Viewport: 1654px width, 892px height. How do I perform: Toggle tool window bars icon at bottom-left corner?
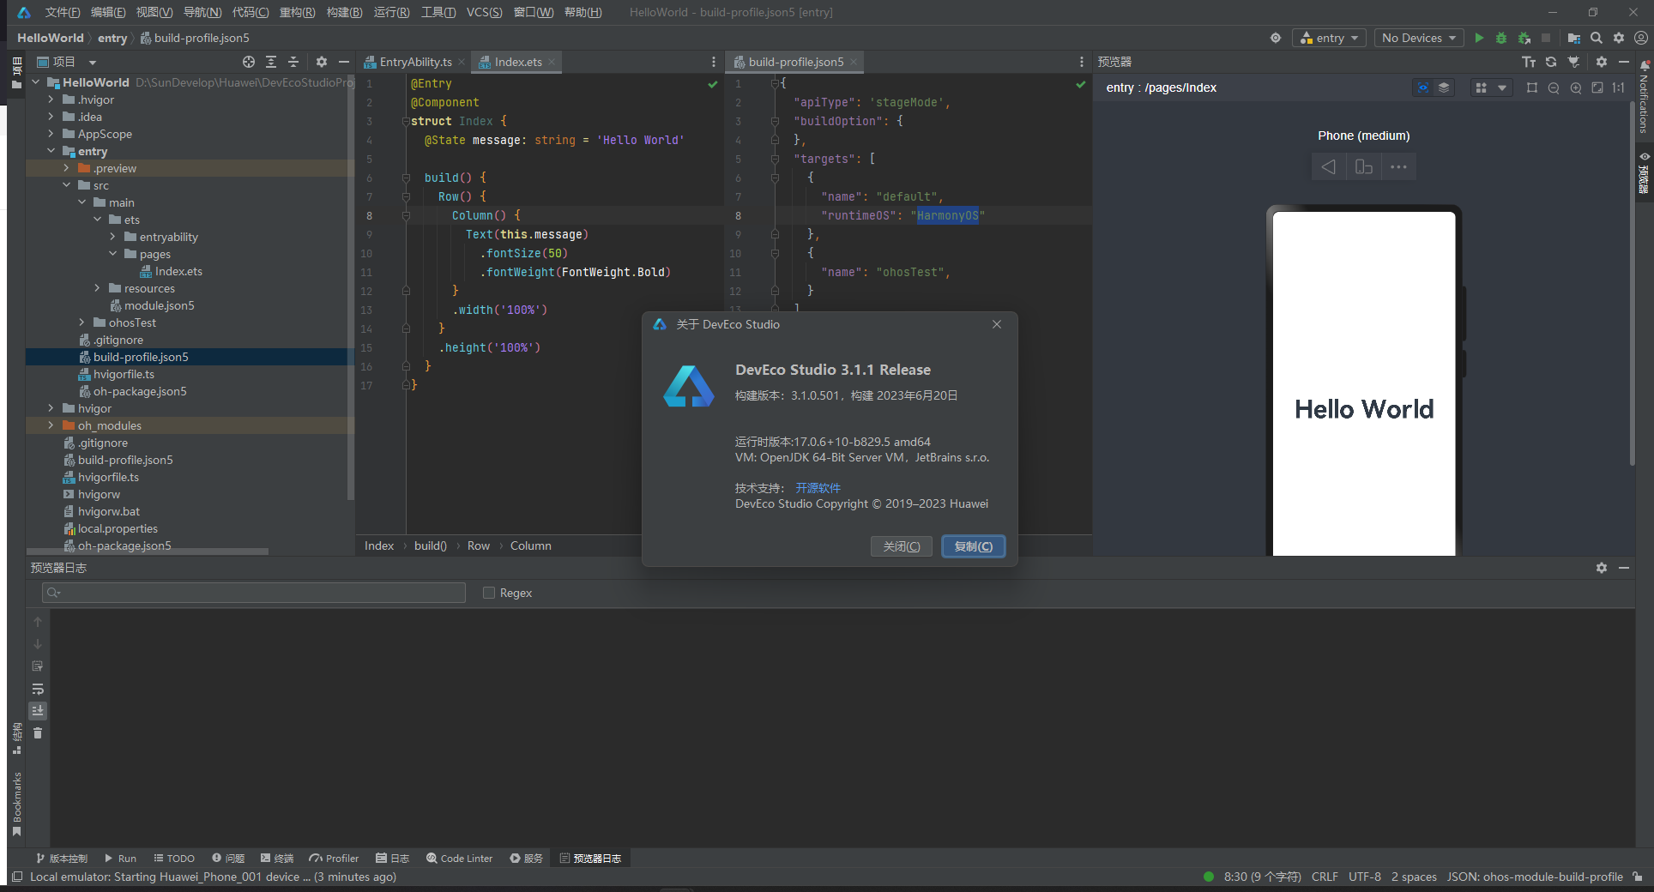17,877
